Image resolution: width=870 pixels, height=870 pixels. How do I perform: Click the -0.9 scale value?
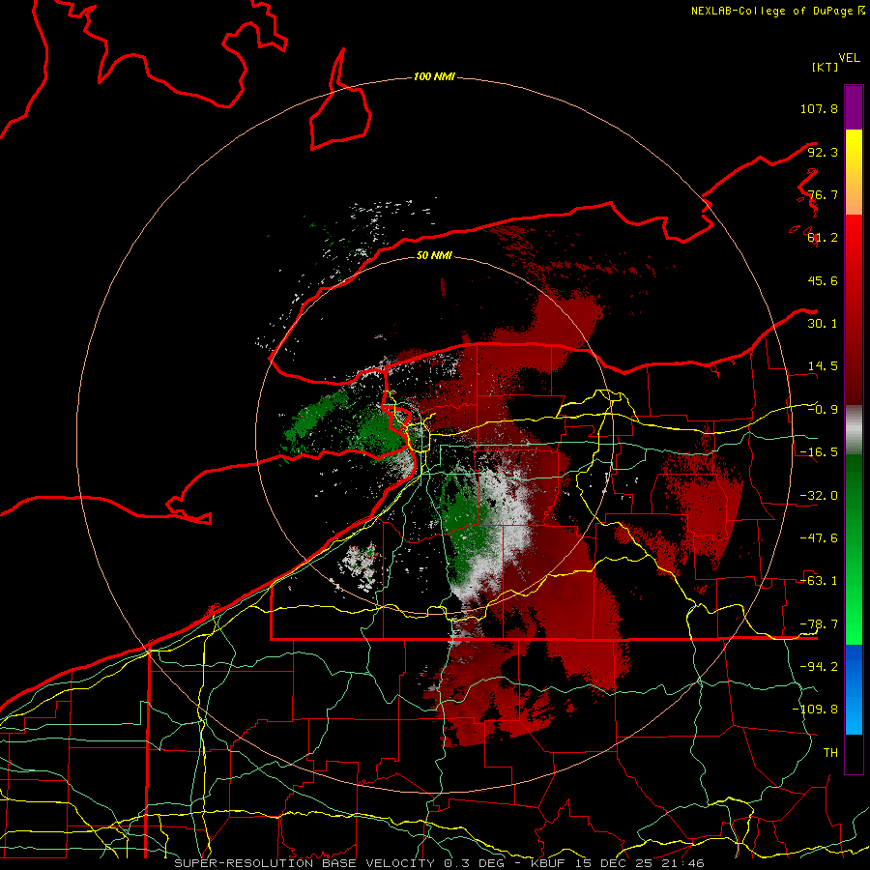pos(823,410)
